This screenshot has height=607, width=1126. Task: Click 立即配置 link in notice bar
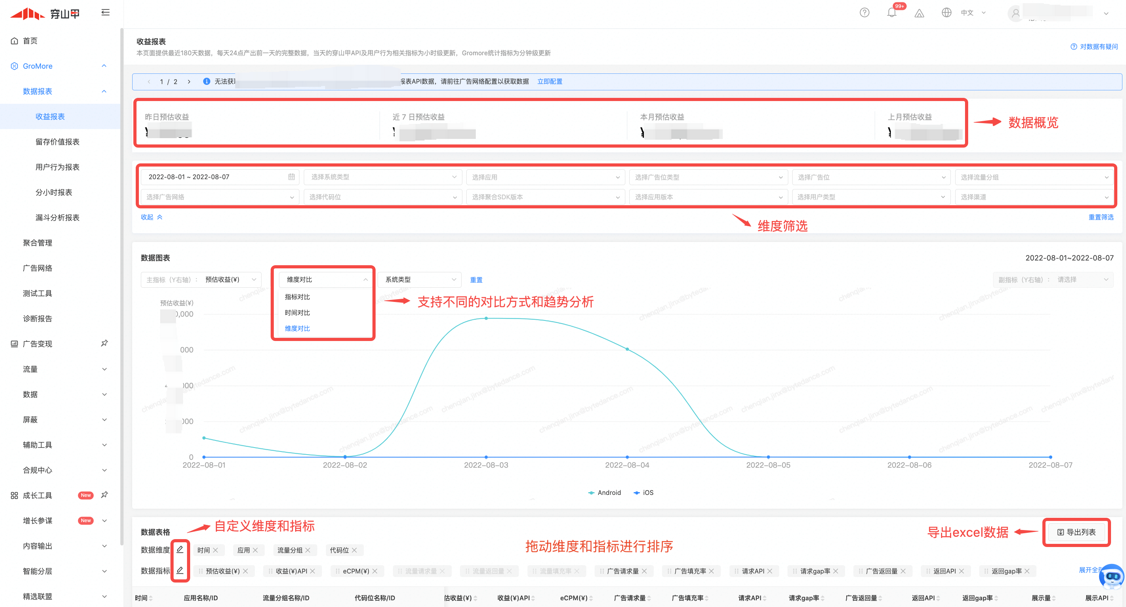(550, 81)
